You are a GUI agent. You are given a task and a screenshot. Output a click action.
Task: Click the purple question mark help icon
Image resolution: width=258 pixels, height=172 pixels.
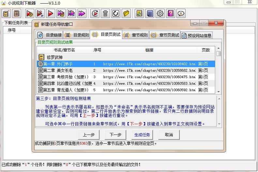pyautogui.click(x=171, y=13)
